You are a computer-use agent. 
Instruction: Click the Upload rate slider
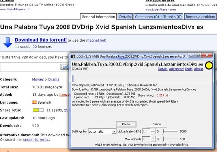click(170, 132)
